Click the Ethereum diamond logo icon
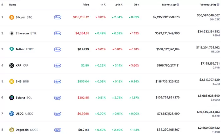This screenshot has width=221, height=134. point(12,33)
